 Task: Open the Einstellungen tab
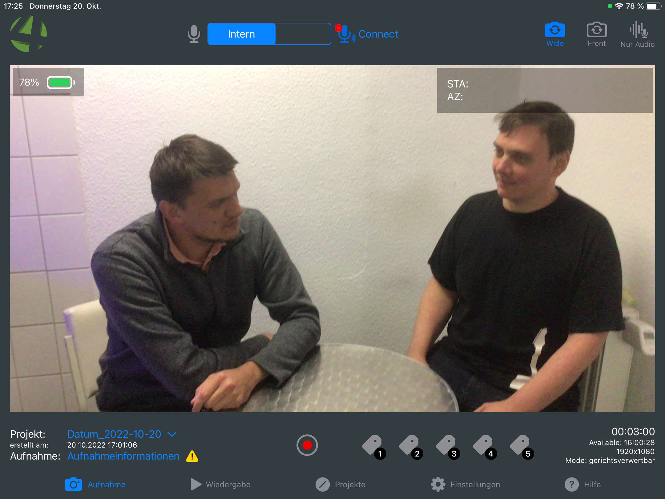tap(465, 485)
